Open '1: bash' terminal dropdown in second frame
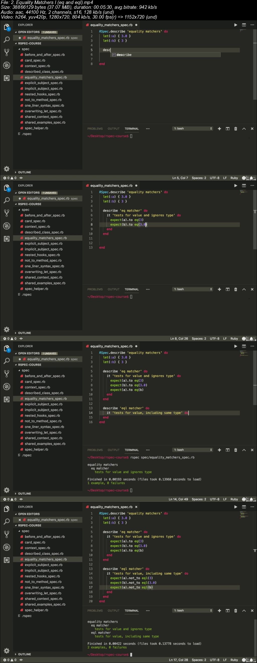Screen dimensions: 257x663 tap(192, 289)
